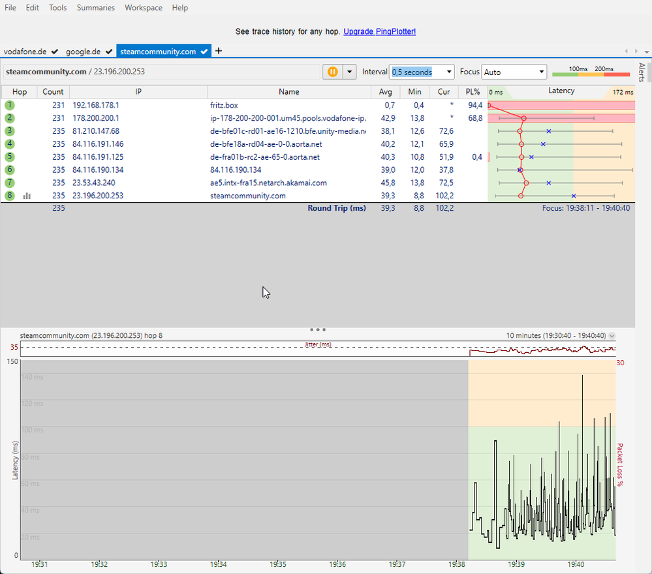Click the 19:35 time axis label
This screenshot has height=574, width=652.
click(x=278, y=564)
